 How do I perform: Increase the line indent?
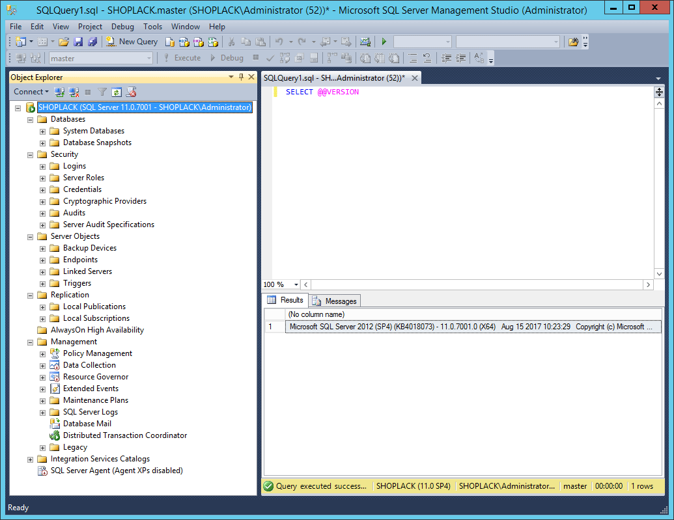461,58
